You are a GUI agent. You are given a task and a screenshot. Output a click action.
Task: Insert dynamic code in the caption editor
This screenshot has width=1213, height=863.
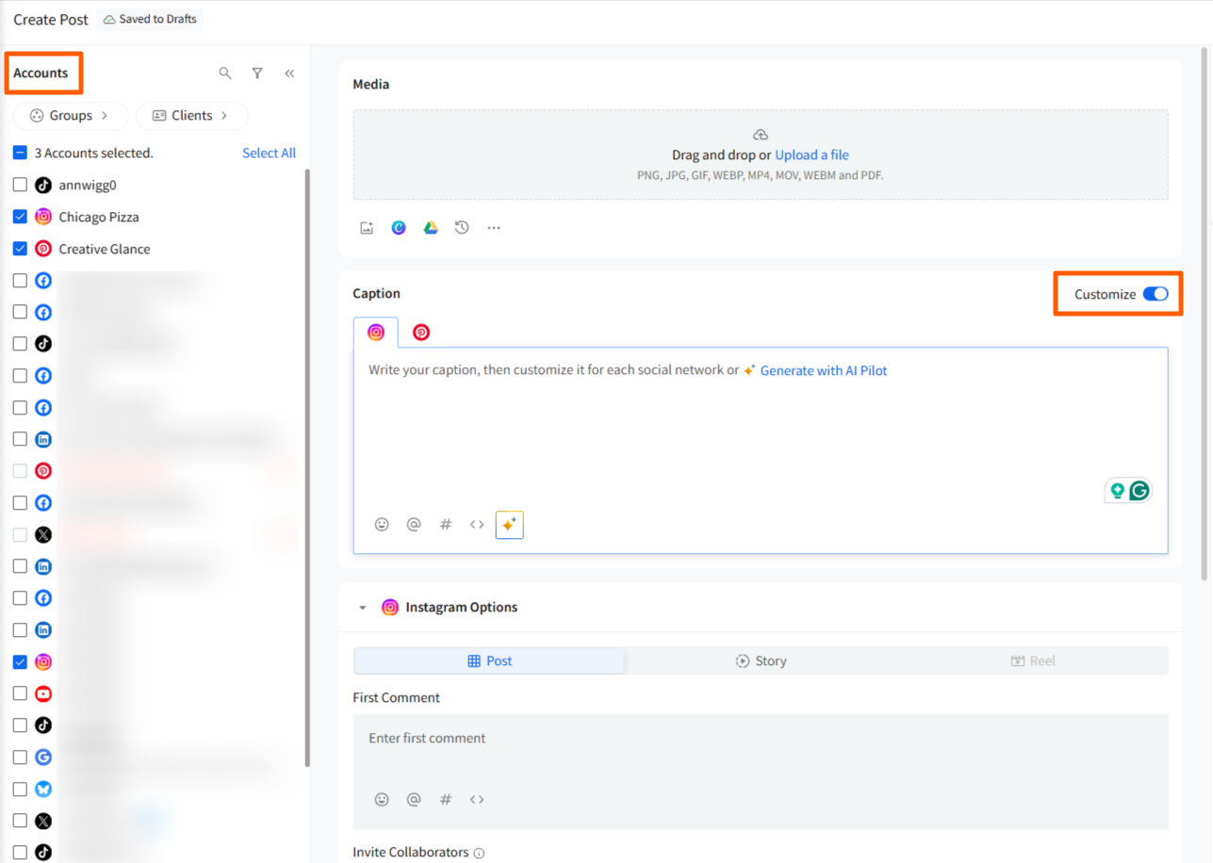477,525
